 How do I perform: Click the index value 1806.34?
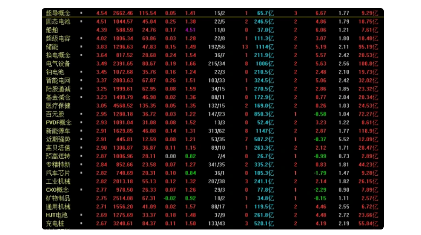[123, 38]
